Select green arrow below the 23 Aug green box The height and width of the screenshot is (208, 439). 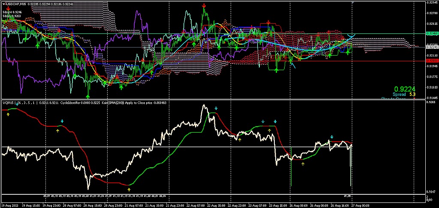click(x=277, y=71)
